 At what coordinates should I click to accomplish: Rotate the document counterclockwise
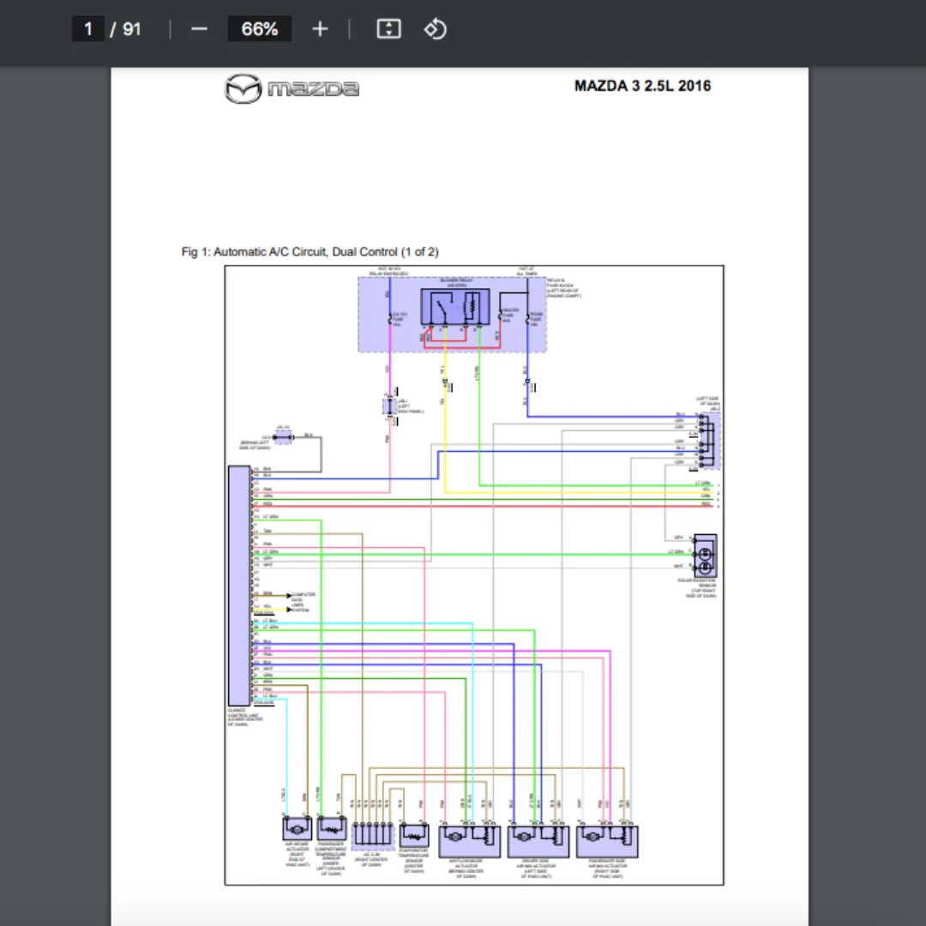(435, 29)
